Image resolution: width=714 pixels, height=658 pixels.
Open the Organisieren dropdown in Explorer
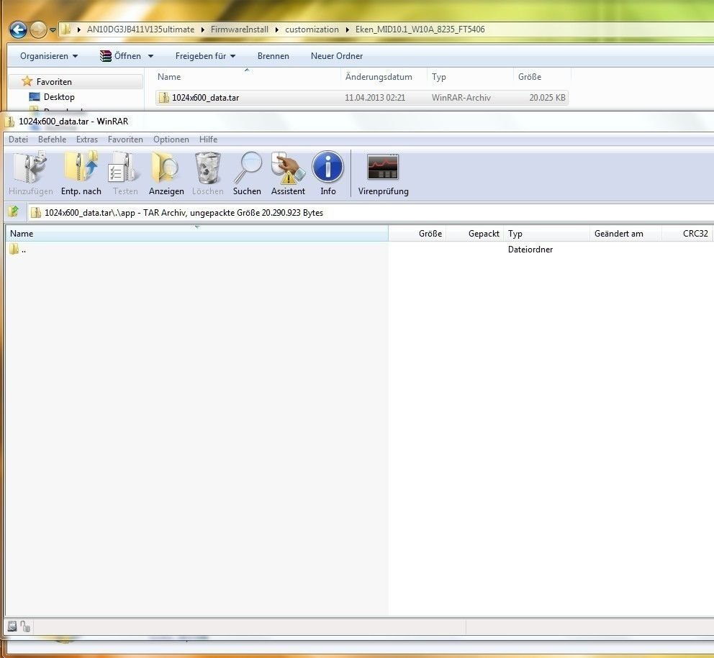tap(49, 56)
